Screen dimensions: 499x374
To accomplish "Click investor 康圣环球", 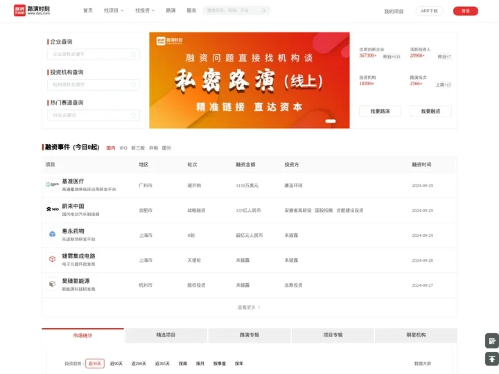I will [x=293, y=186].
